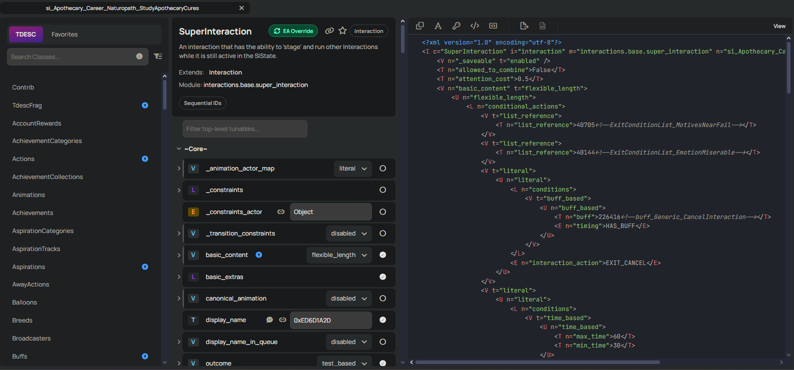Click the filter icon beside Search Classes
Image resolution: width=794 pixels, height=370 pixels.
(x=158, y=56)
